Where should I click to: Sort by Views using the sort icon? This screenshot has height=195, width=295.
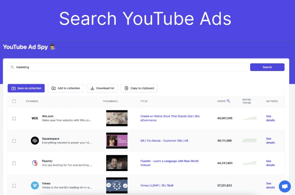click(x=228, y=101)
